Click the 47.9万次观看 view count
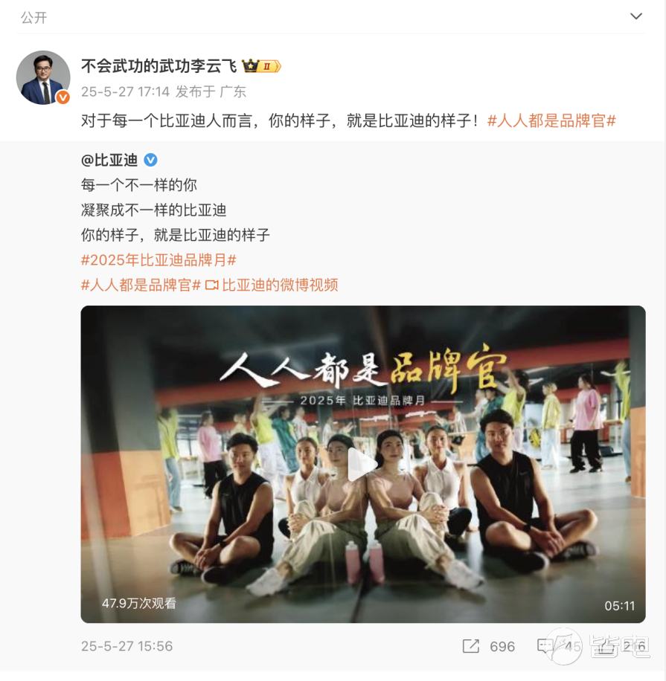Screen dimensions: 666x681 coord(139,603)
